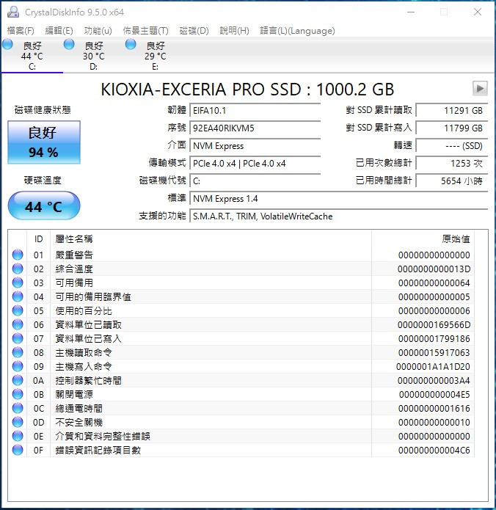Click the firmware field EIFA10.1

click(255, 111)
